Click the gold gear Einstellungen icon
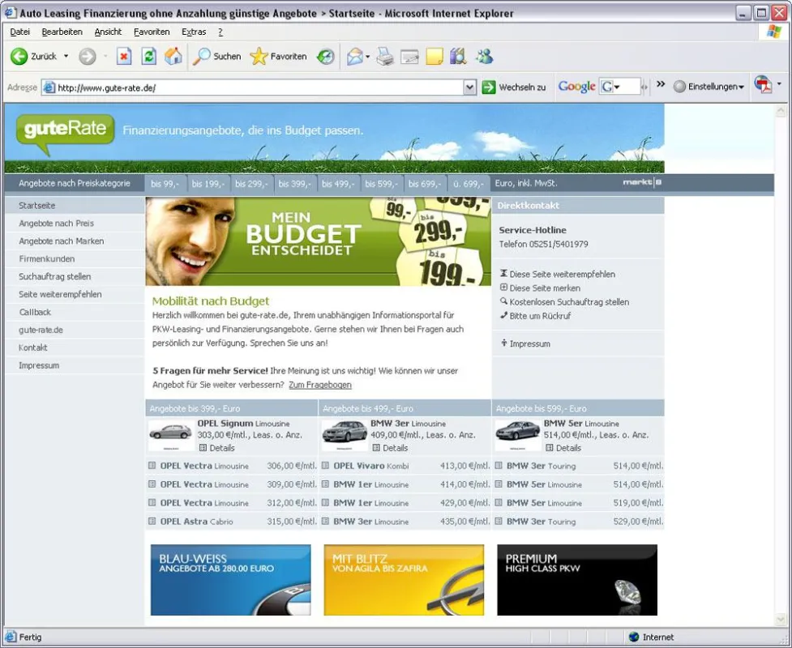Screen dimensions: 792x648 (x=679, y=87)
